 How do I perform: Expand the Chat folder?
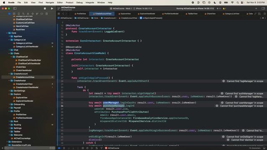(x=9, y=50)
